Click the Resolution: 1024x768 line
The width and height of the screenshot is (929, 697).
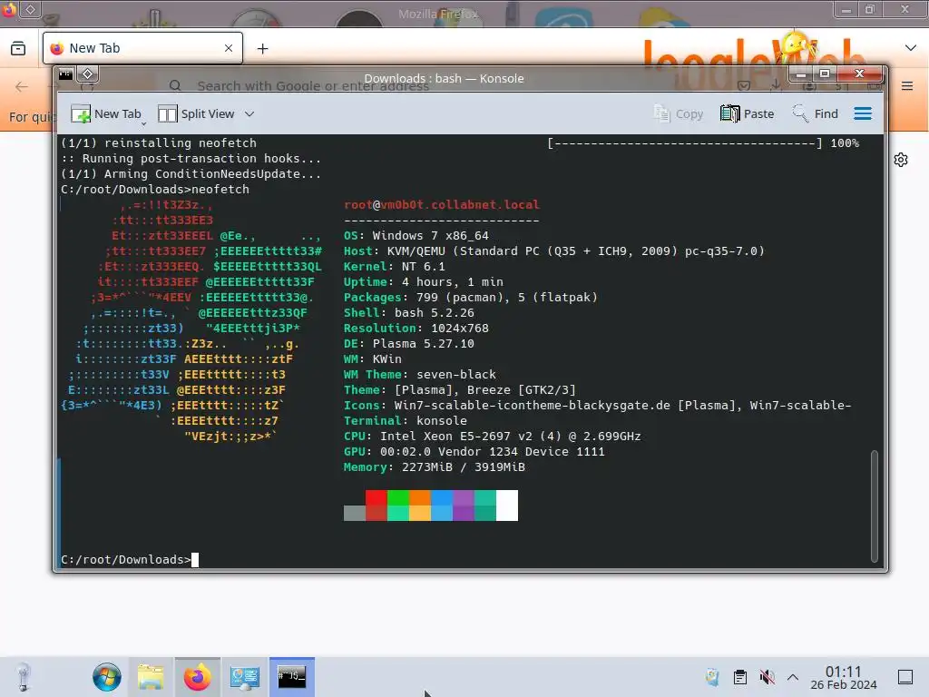pyautogui.click(x=416, y=328)
